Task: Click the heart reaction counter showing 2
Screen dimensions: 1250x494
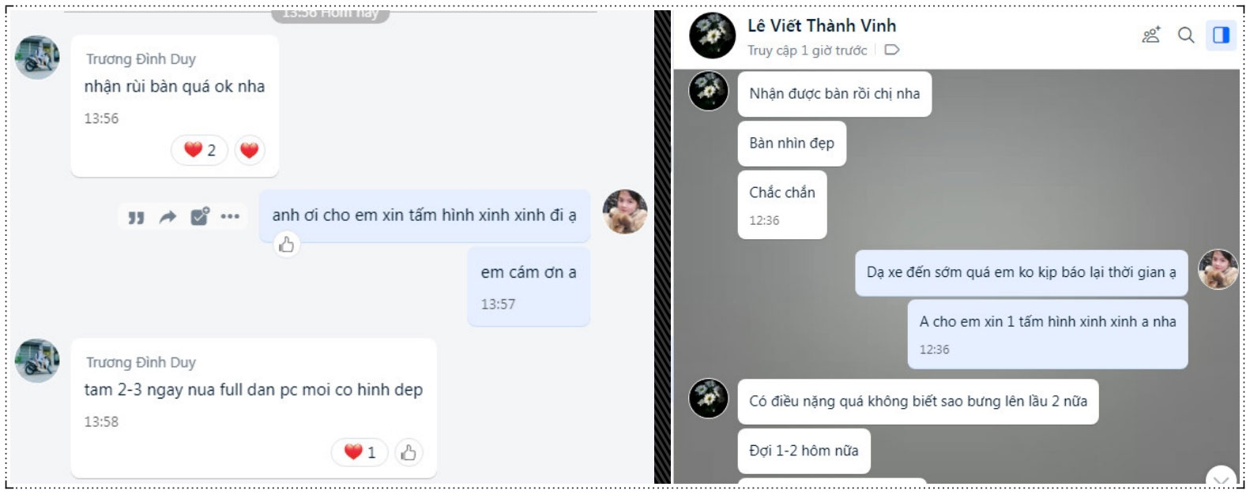Action: point(199,150)
